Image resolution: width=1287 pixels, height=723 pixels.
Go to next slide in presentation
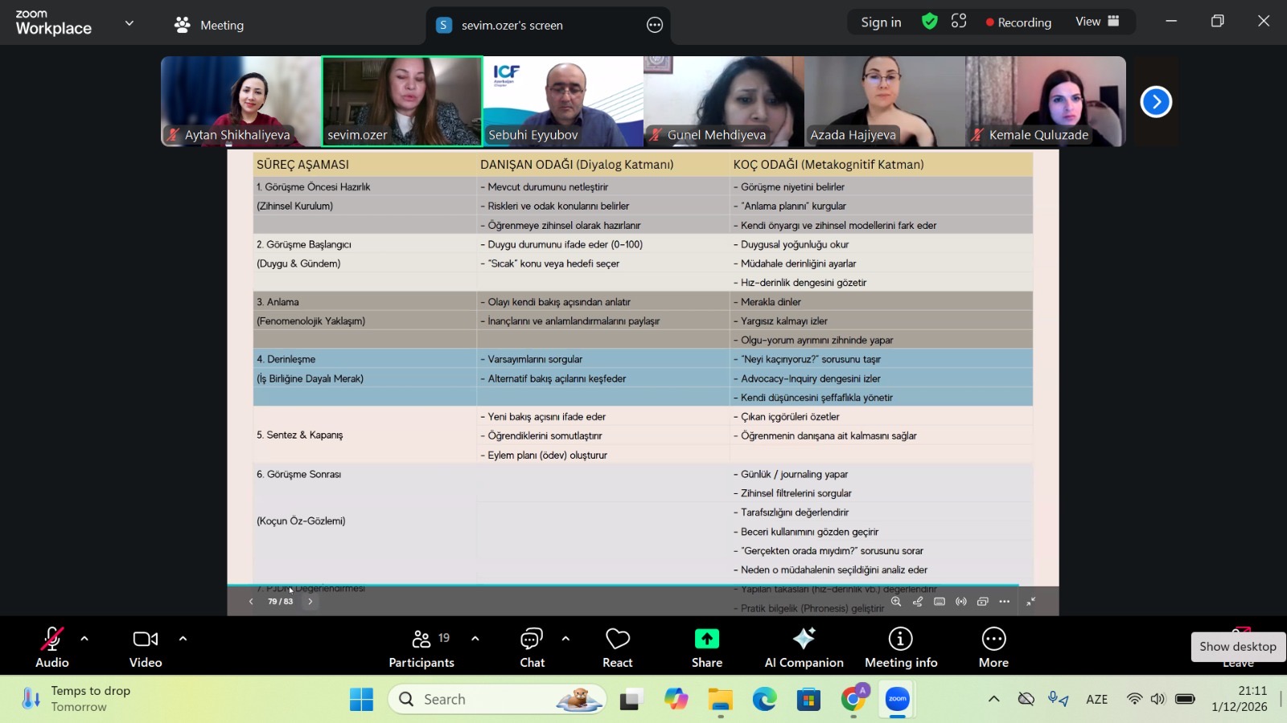[310, 602]
